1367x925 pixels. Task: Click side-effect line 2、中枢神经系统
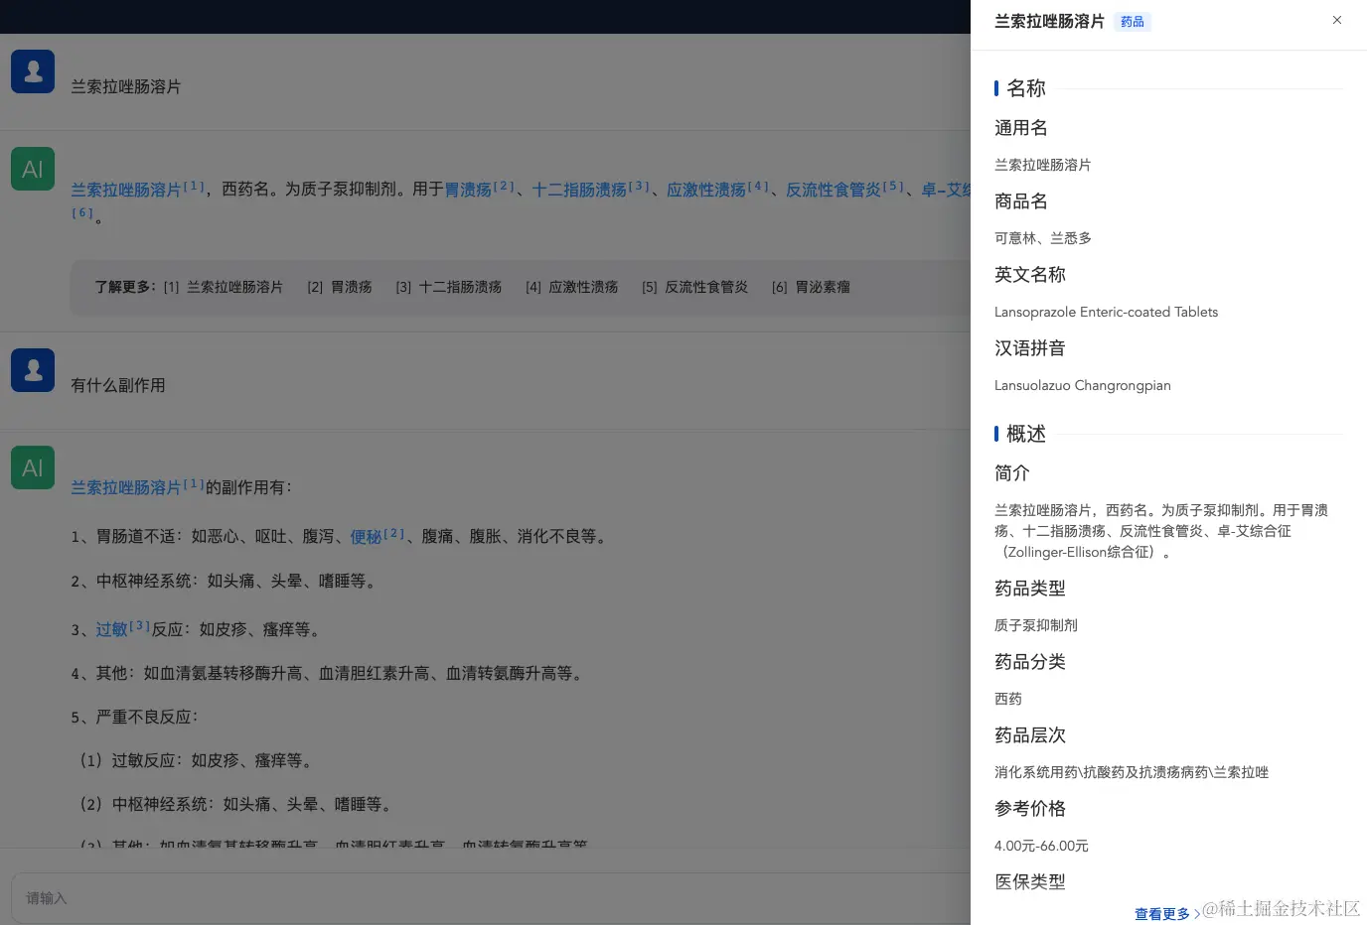(x=226, y=581)
